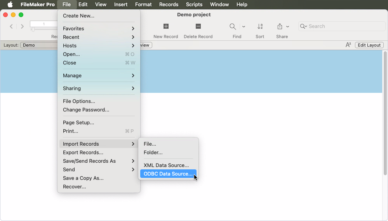
Task: Expand Save/Send Records As submenu
Action: [99, 161]
